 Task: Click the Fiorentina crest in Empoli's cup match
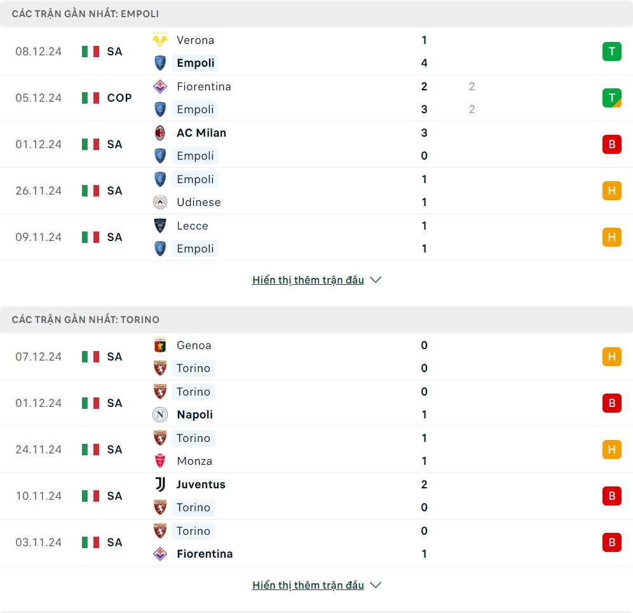click(160, 86)
